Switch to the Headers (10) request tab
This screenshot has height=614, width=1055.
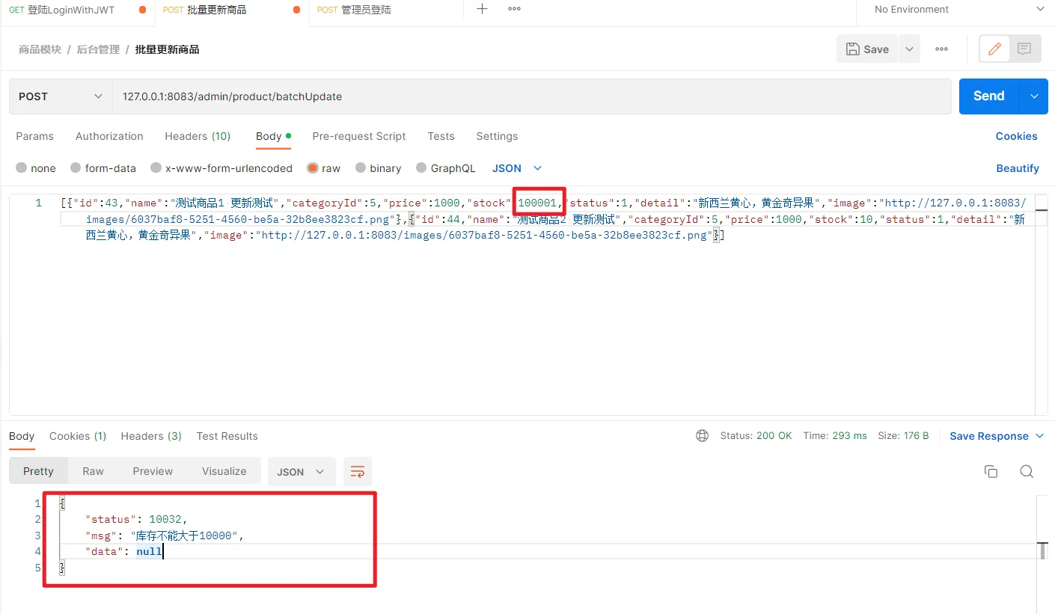[x=198, y=136]
